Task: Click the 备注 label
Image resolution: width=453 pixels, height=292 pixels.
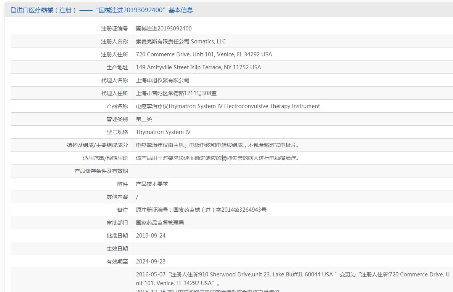Action: [122, 211]
